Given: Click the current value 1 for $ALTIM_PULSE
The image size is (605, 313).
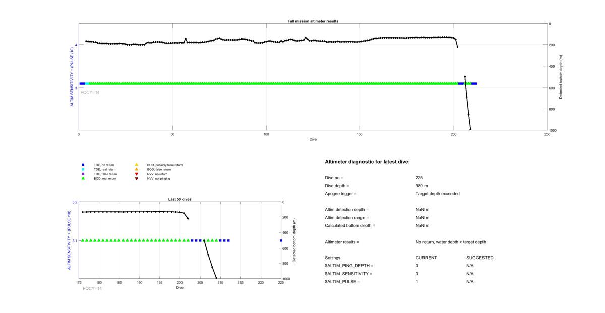Looking at the screenshot, I should pos(417,282).
